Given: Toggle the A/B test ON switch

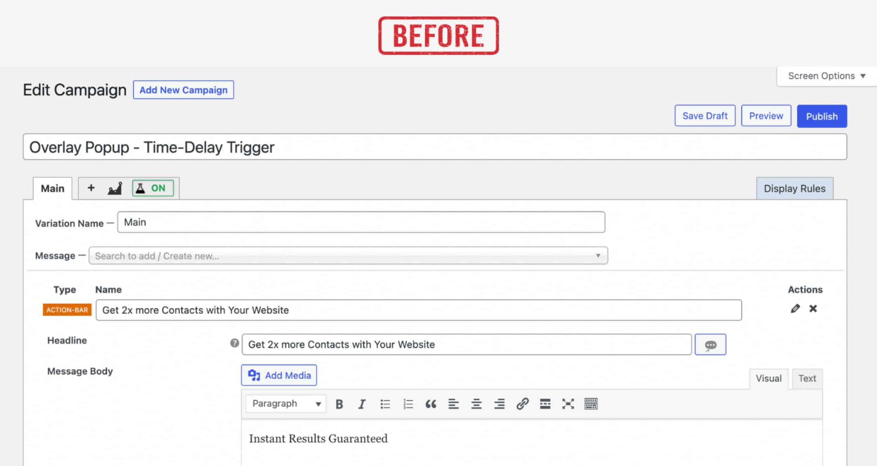Looking at the screenshot, I should pyautogui.click(x=153, y=187).
